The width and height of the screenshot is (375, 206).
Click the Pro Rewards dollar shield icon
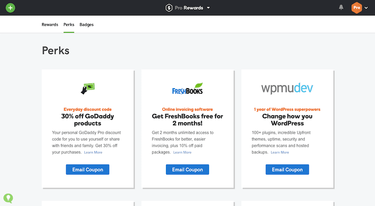coord(169,8)
